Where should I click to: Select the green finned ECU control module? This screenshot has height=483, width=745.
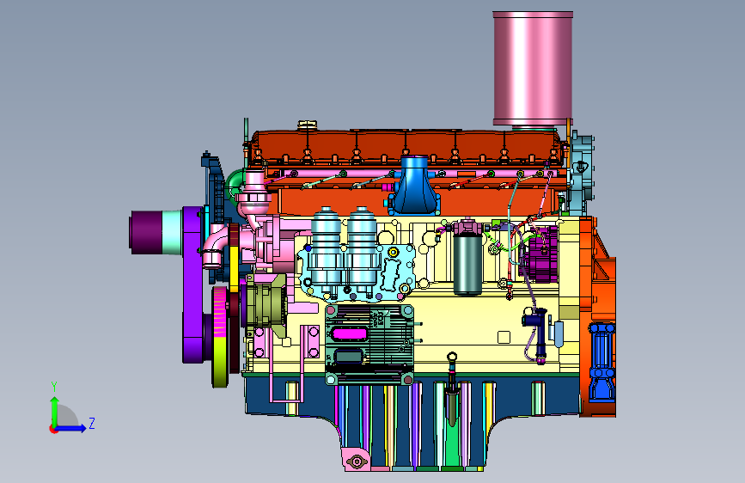pos(369,345)
